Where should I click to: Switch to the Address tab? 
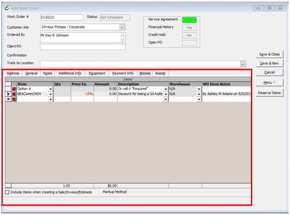(13, 73)
